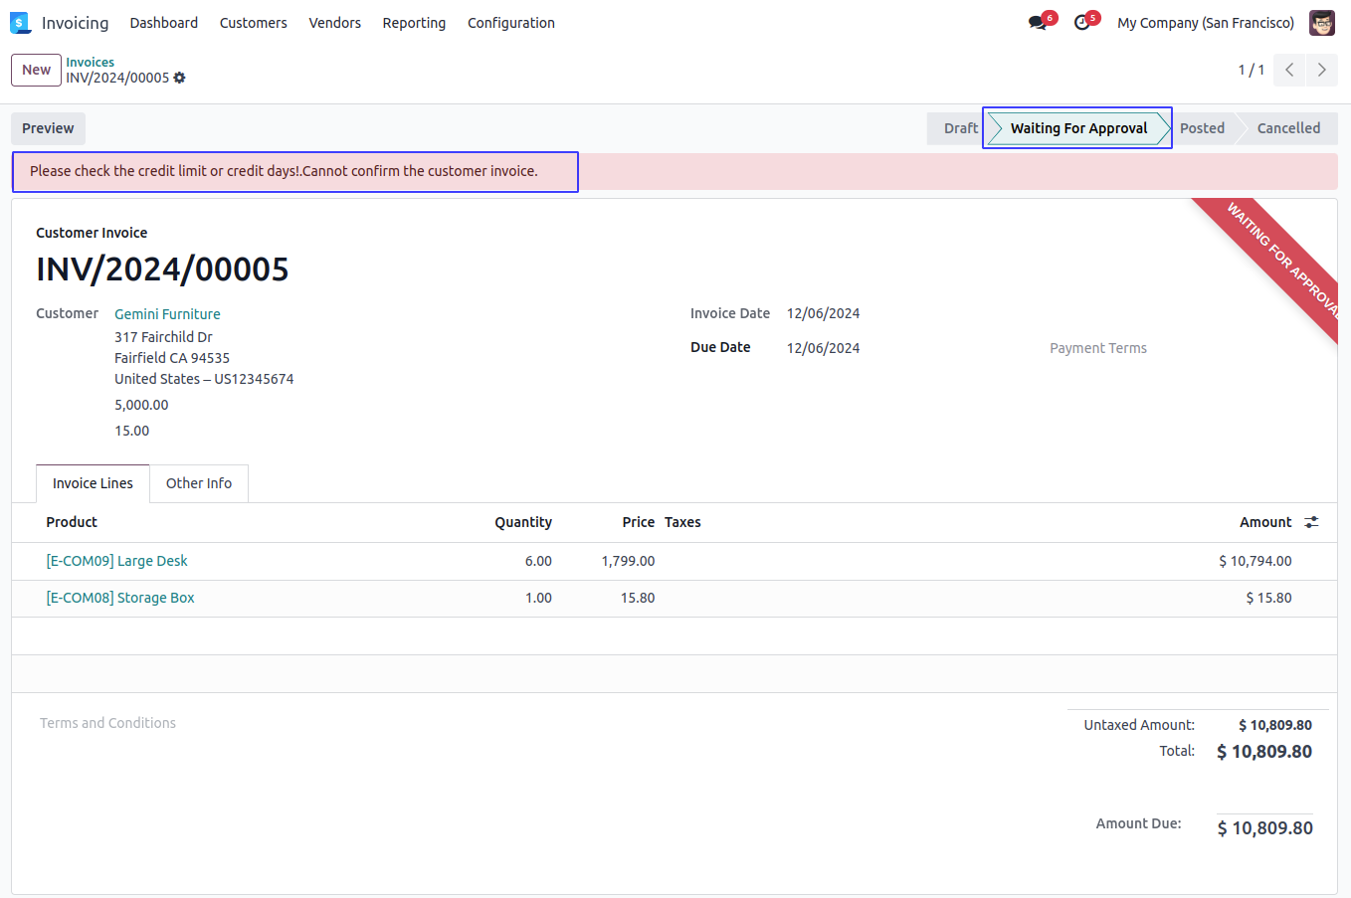Open the Gemini Furniture customer link
Screen dimensions: 1351x898
pos(167,314)
